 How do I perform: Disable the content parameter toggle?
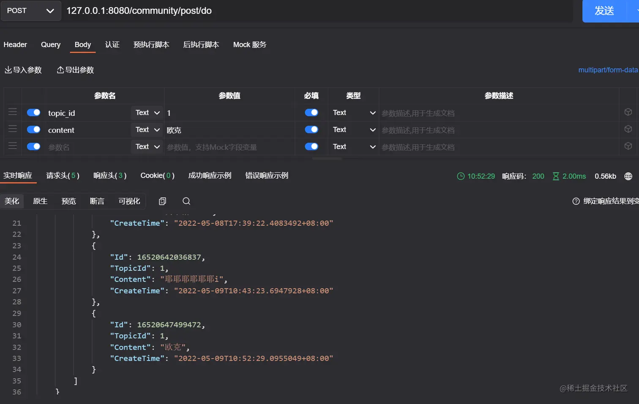pos(33,129)
